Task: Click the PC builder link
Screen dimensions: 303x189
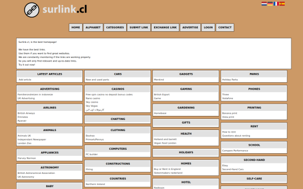Action: (x=91, y=154)
